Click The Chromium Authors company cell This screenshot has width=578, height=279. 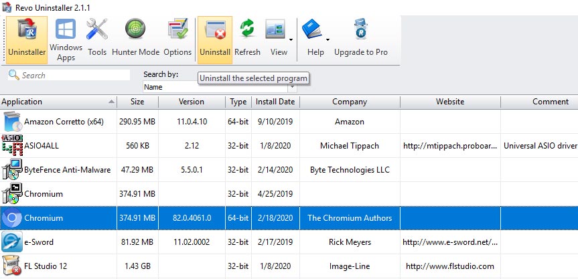tap(350, 218)
